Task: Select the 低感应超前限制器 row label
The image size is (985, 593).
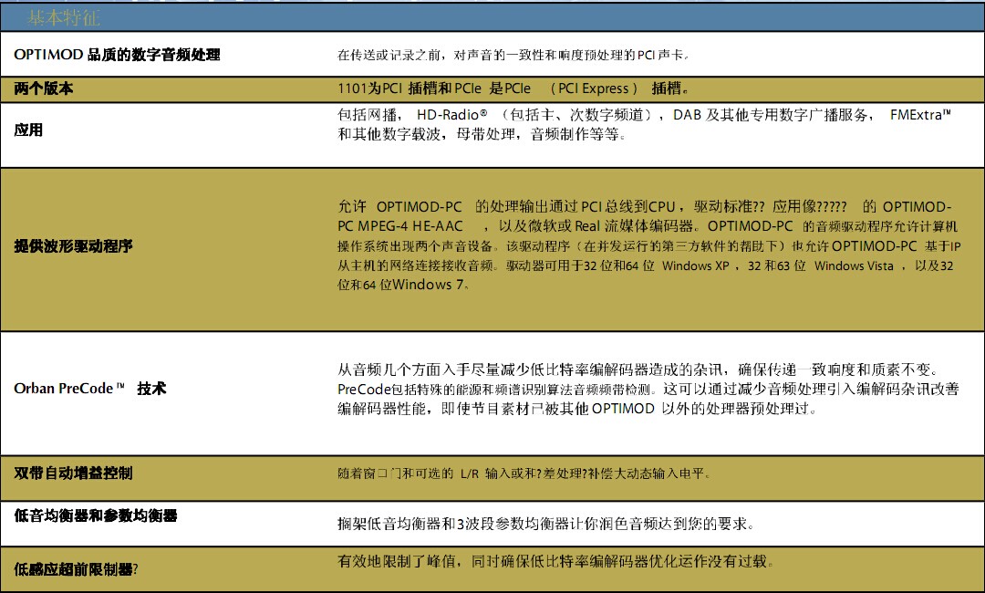Action: [x=75, y=569]
